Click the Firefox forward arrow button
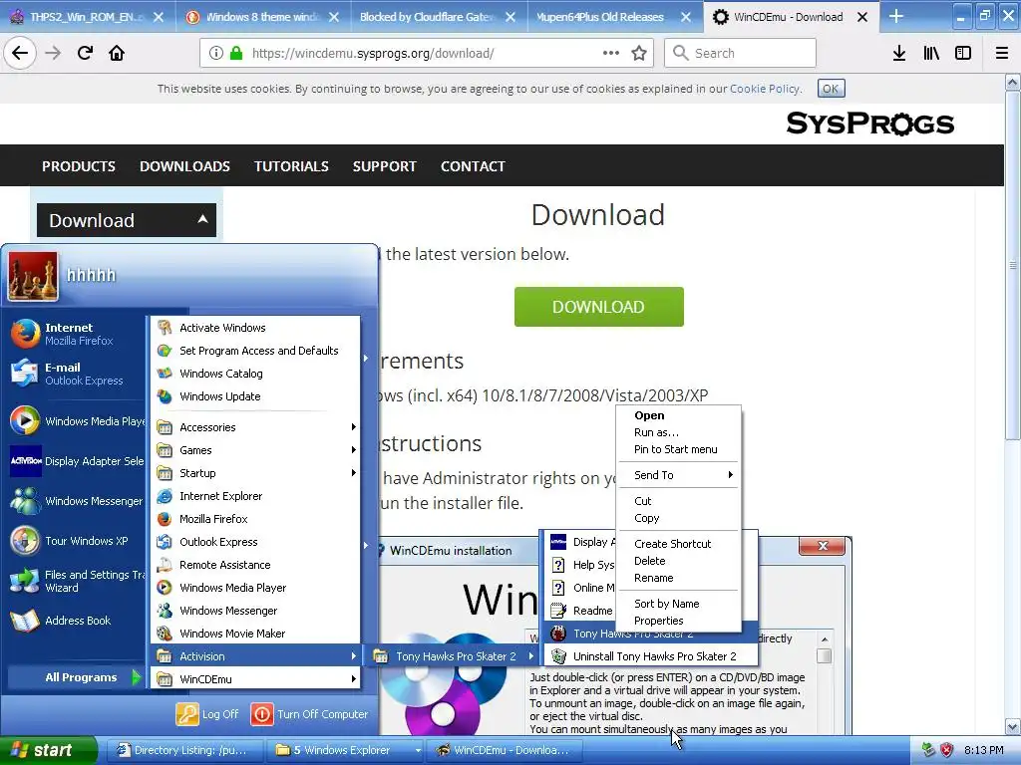Image resolution: width=1021 pixels, height=765 pixels. 53,53
